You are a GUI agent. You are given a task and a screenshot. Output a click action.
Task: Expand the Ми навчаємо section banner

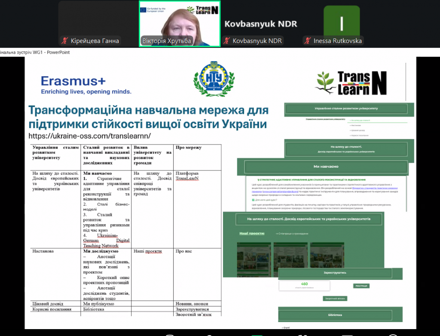click(325, 166)
